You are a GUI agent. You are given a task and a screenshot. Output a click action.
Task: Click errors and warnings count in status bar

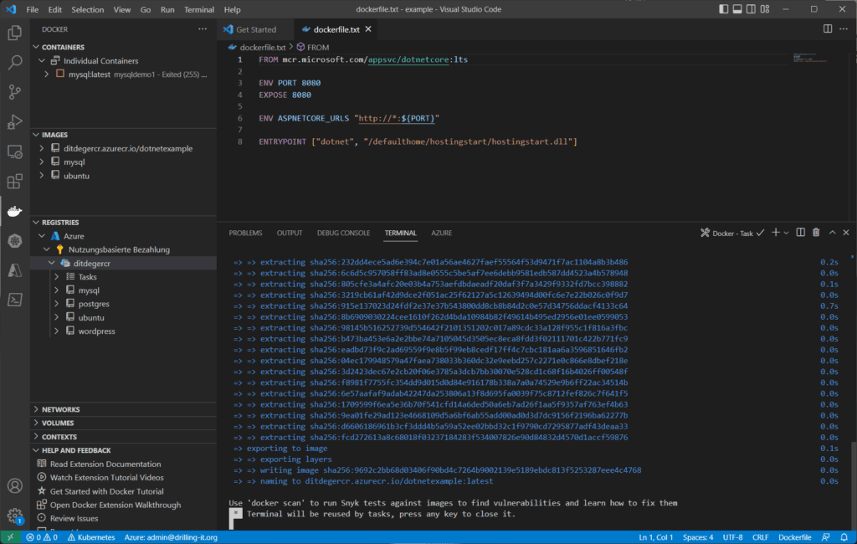pyautogui.click(x=42, y=537)
